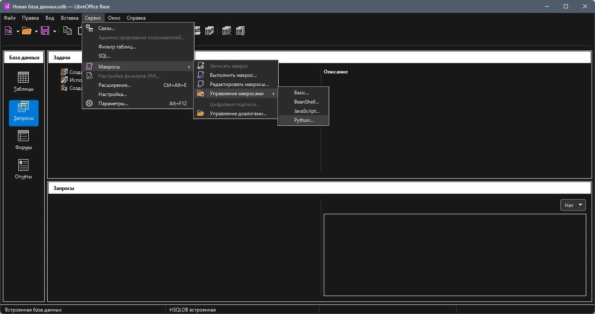595x314 pixels.
Task: Expand the open file dropdown arrow
Action: click(36, 31)
